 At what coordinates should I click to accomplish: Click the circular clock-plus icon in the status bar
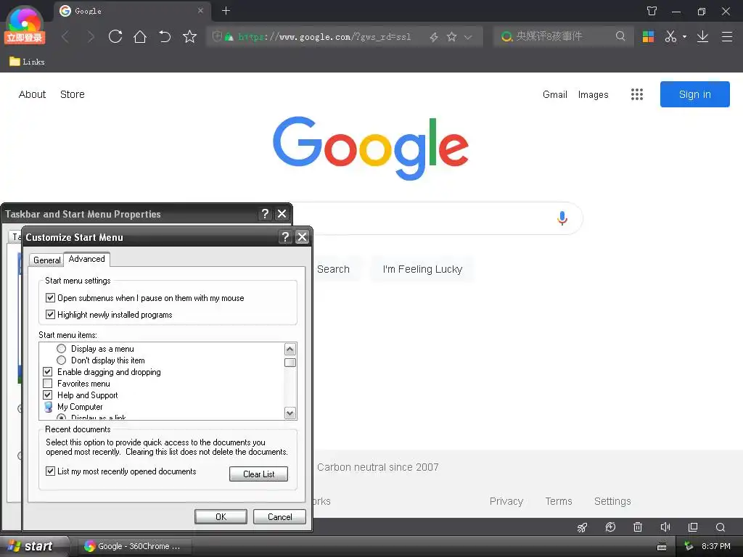[x=610, y=527]
